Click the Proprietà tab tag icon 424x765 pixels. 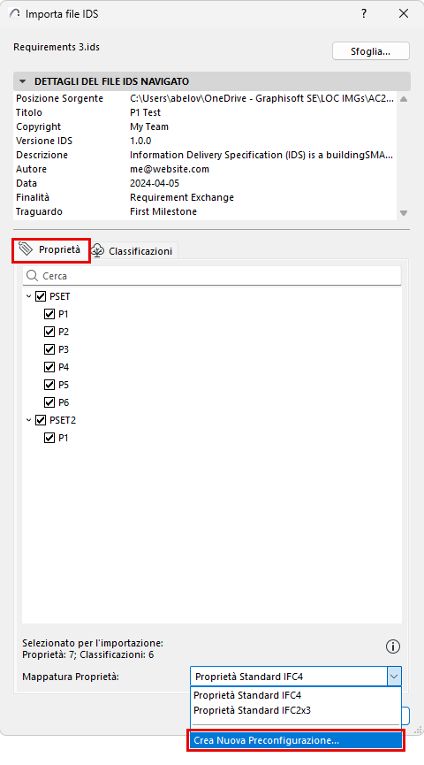pyautogui.click(x=26, y=249)
